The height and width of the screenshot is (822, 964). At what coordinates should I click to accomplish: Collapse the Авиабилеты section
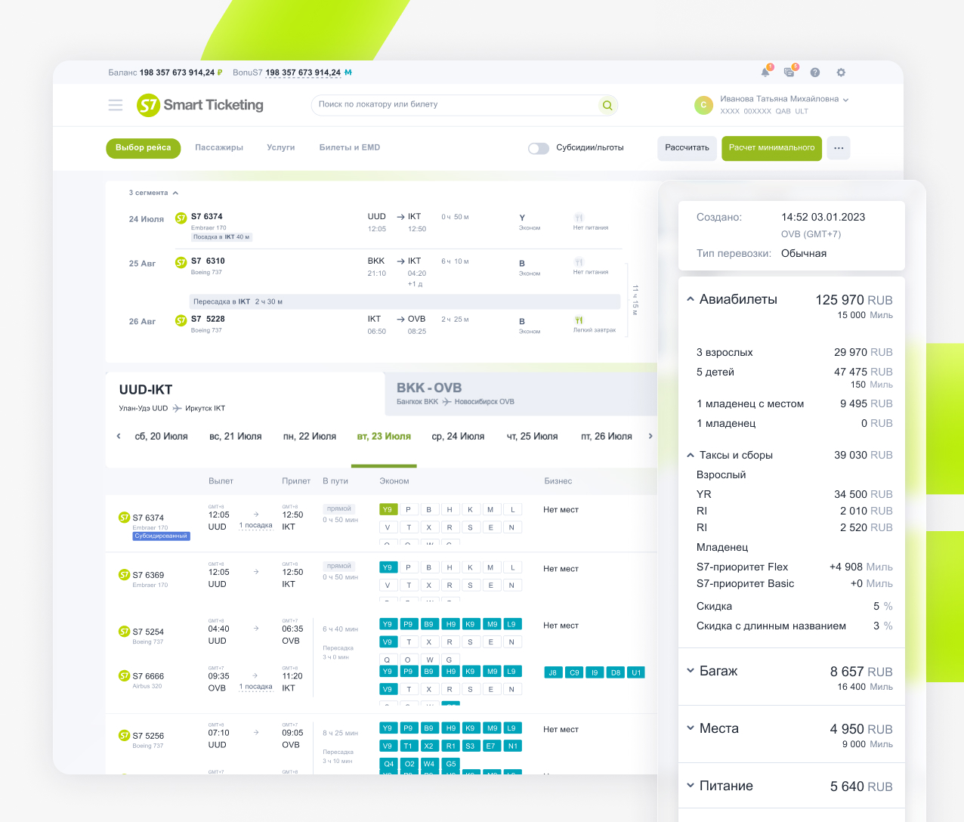(691, 299)
